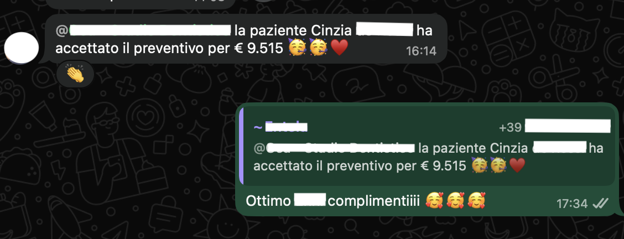Click the clapping hands reaction below the message
The image size is (624, 239).
pos(75,74)
